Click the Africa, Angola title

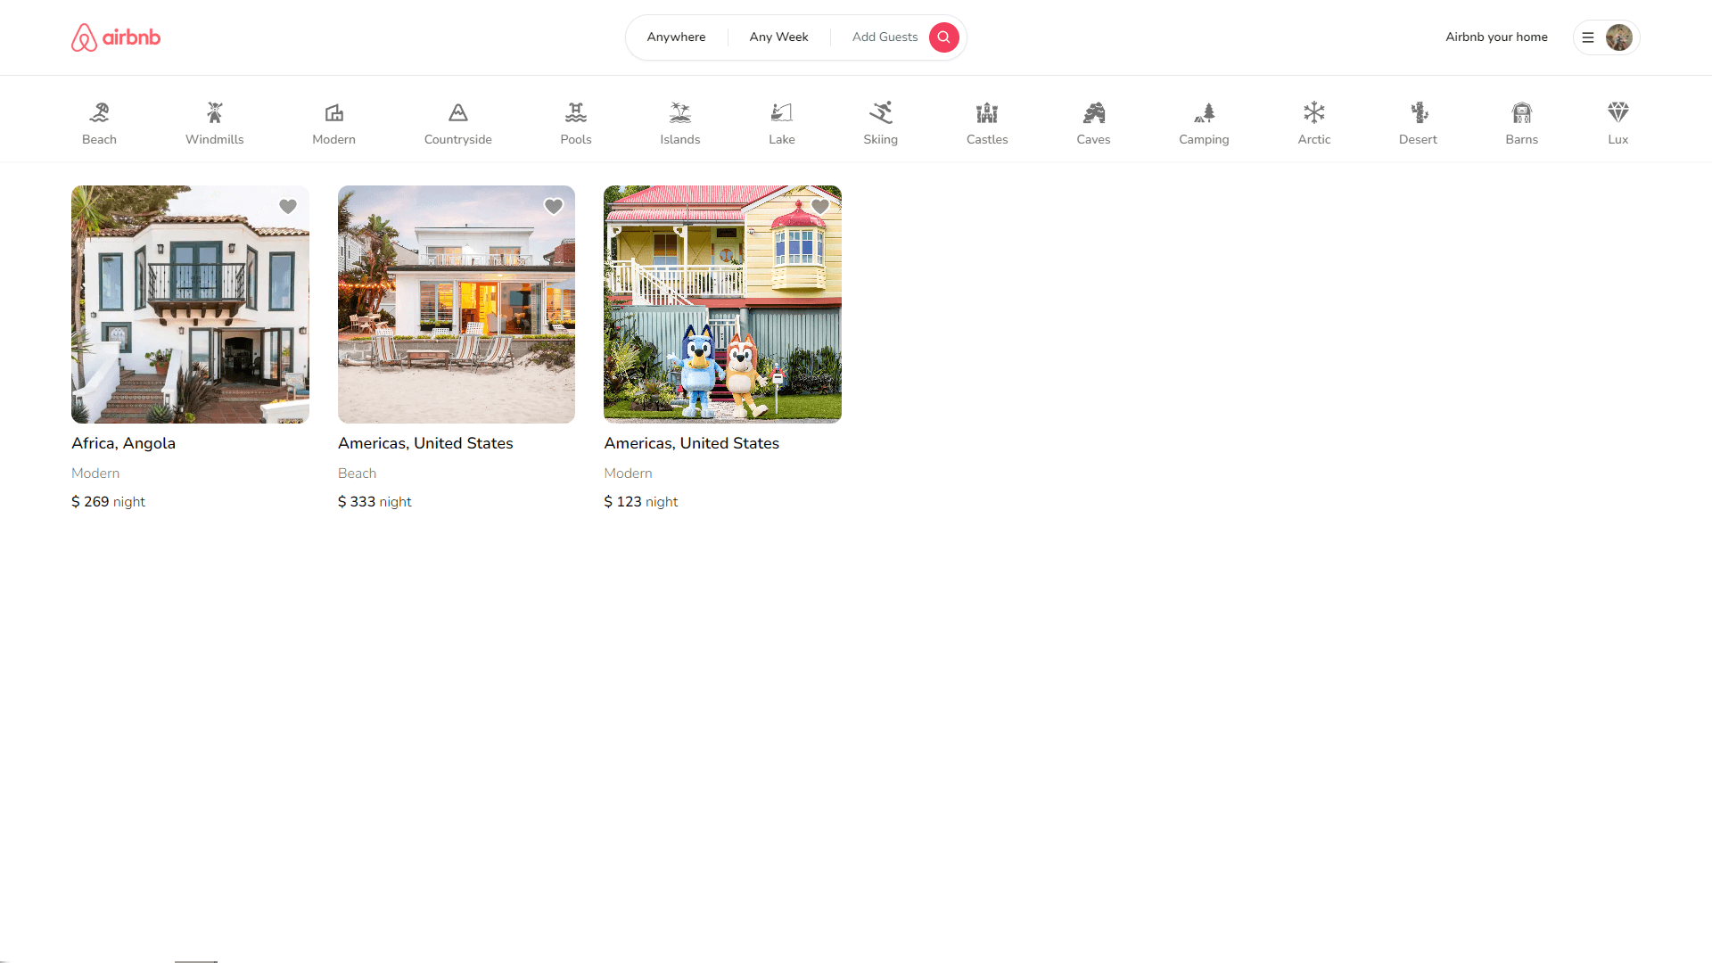(123, 443)
